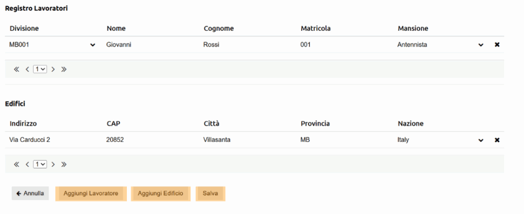The width and height of the screenshot is (524, 214).
Task: Add a worker with Aggiungi Lavoratore
Action: click(91, 194)
